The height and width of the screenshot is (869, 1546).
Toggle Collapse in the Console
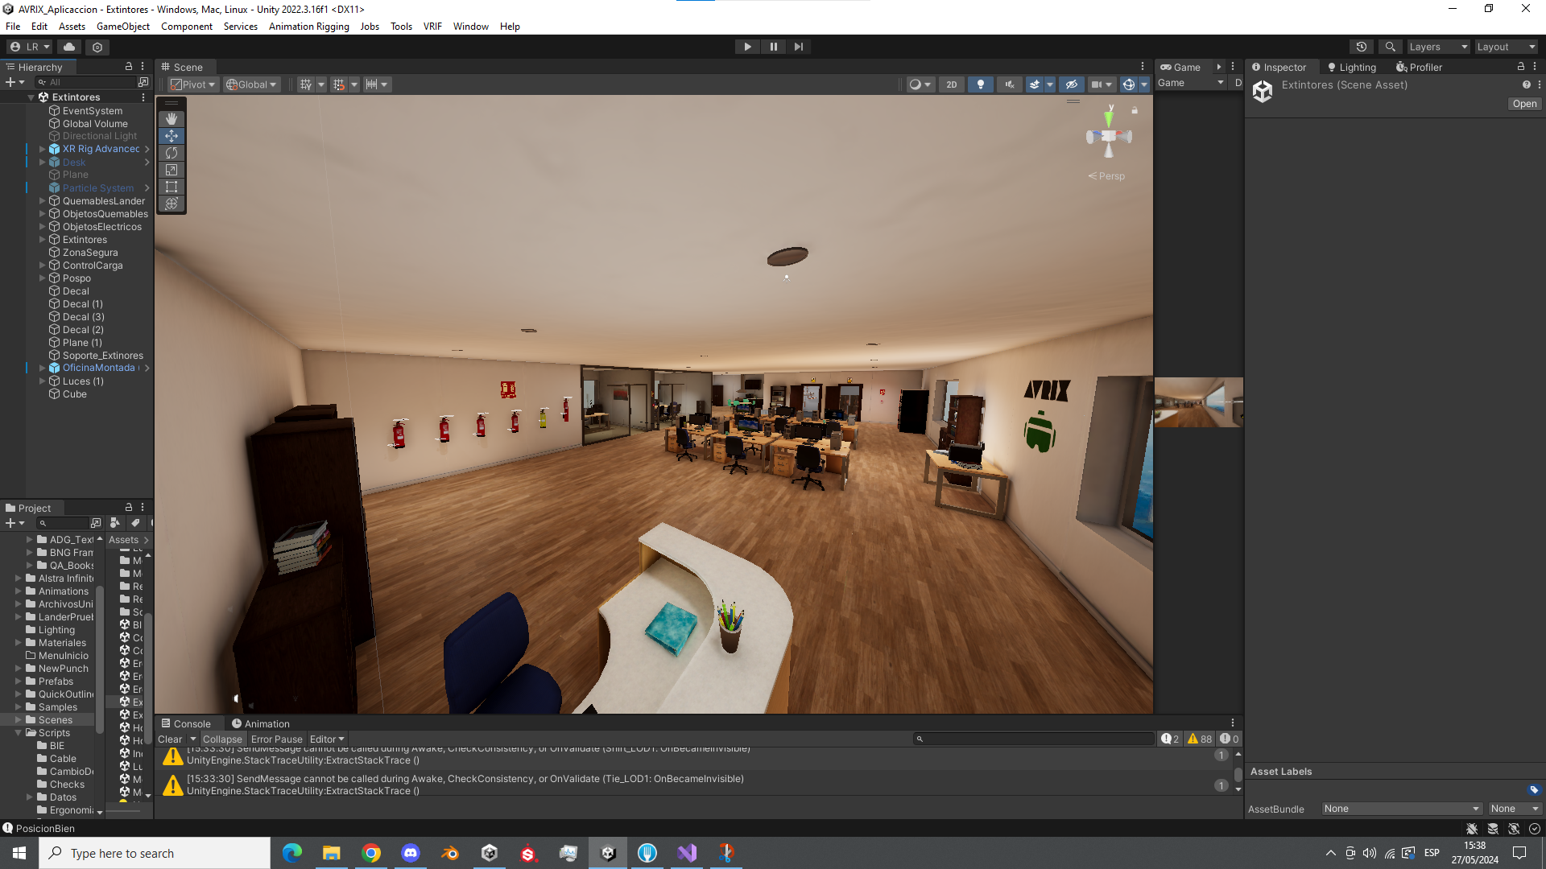coord(222,739)
